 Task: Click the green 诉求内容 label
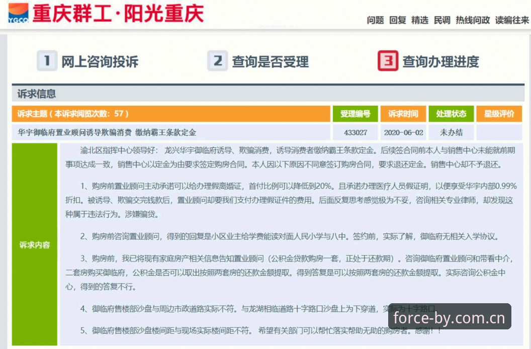pos(35,244)
